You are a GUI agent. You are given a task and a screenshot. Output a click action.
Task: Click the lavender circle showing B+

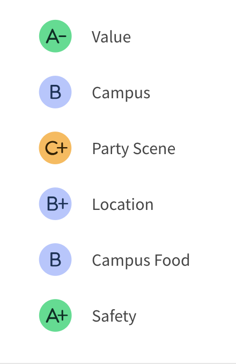point(55,203)
